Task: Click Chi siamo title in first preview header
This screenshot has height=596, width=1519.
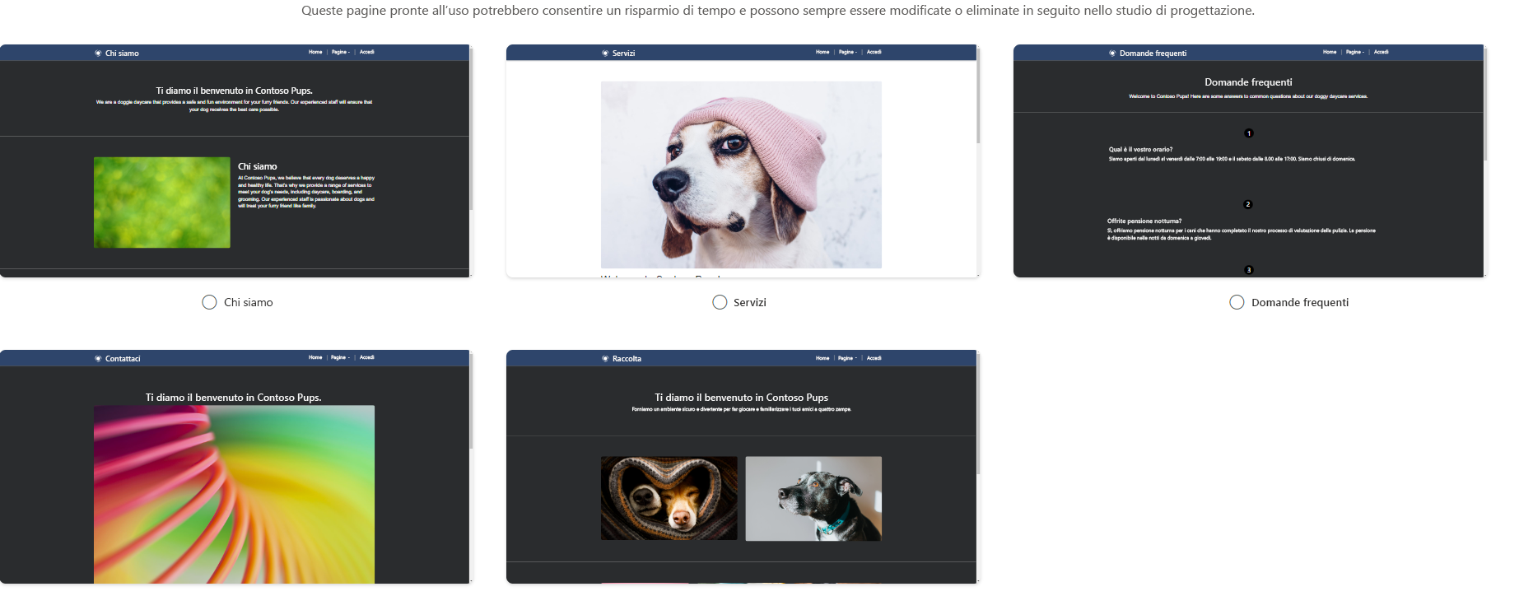Action: 122,53
